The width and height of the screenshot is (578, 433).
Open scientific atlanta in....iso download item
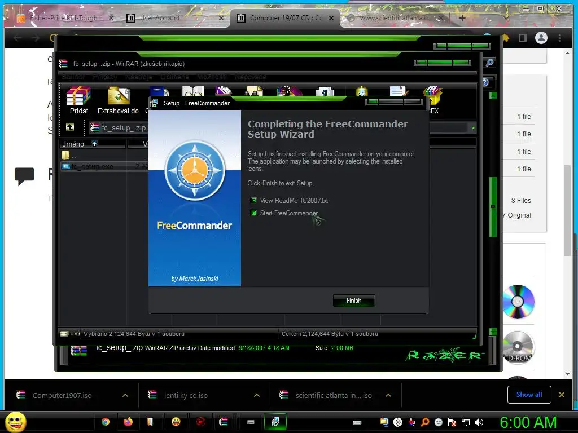[x=334, y=395]
